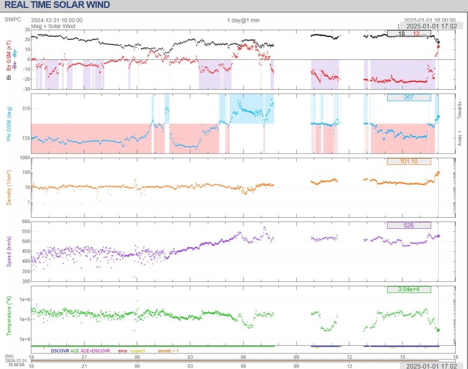Click the Bt/Bz readout box showing 18 13
The height and width of the screenshot is (369, 468).
[409, 33]
